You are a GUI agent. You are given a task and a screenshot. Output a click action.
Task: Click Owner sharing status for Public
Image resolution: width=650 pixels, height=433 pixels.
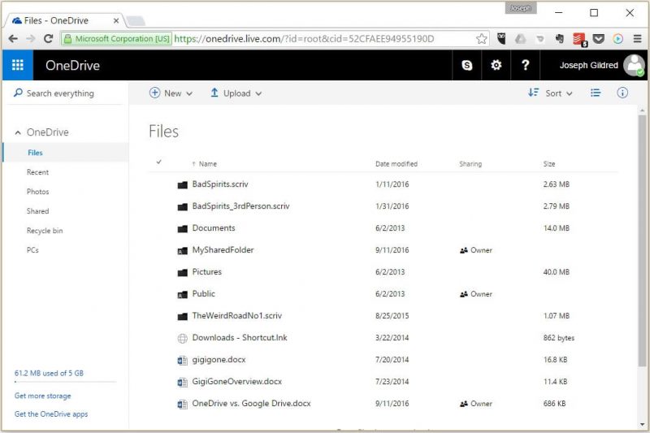pos(476,294)
